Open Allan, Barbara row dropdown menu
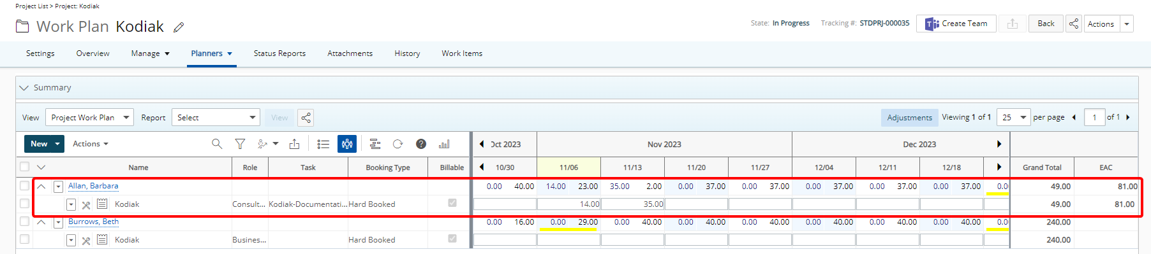This screenshot has width=1151, height=254. click(x=58, y=187)
